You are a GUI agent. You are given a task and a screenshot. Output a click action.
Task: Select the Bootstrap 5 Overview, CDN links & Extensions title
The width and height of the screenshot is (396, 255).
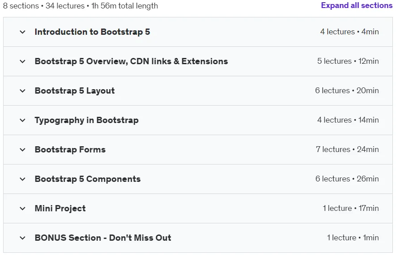coord(131,61)
